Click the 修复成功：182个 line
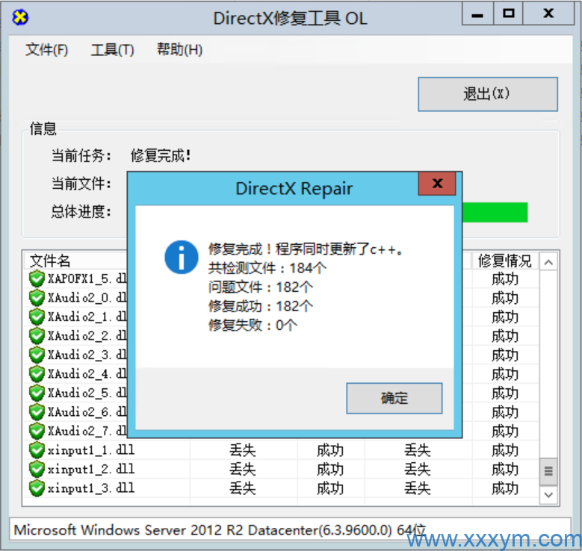The width and height of the screenshot is (582, 551). [261, 306]
